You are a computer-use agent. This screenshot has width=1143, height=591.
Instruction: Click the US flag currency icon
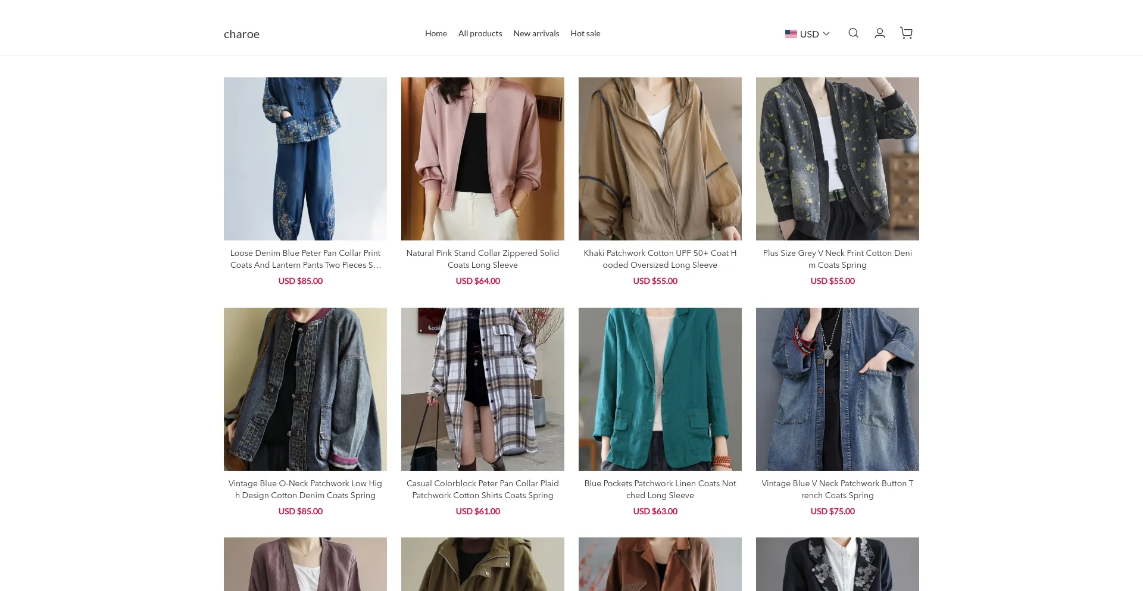click(791, 34)
